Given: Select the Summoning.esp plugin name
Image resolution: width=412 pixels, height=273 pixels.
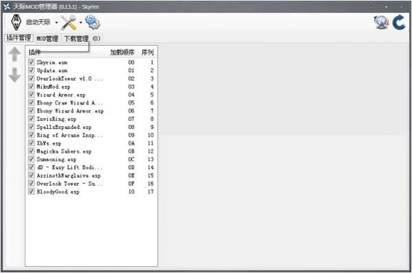Looking at the screenshot, I should 56,160.
